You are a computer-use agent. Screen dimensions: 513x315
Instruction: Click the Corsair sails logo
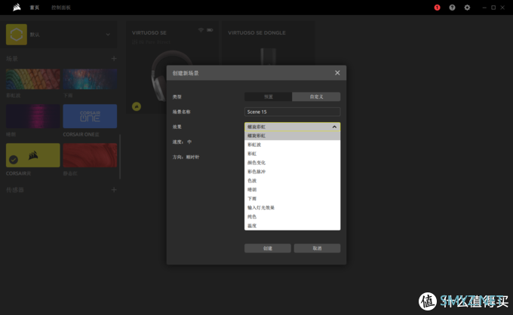[x=17, y=8]
